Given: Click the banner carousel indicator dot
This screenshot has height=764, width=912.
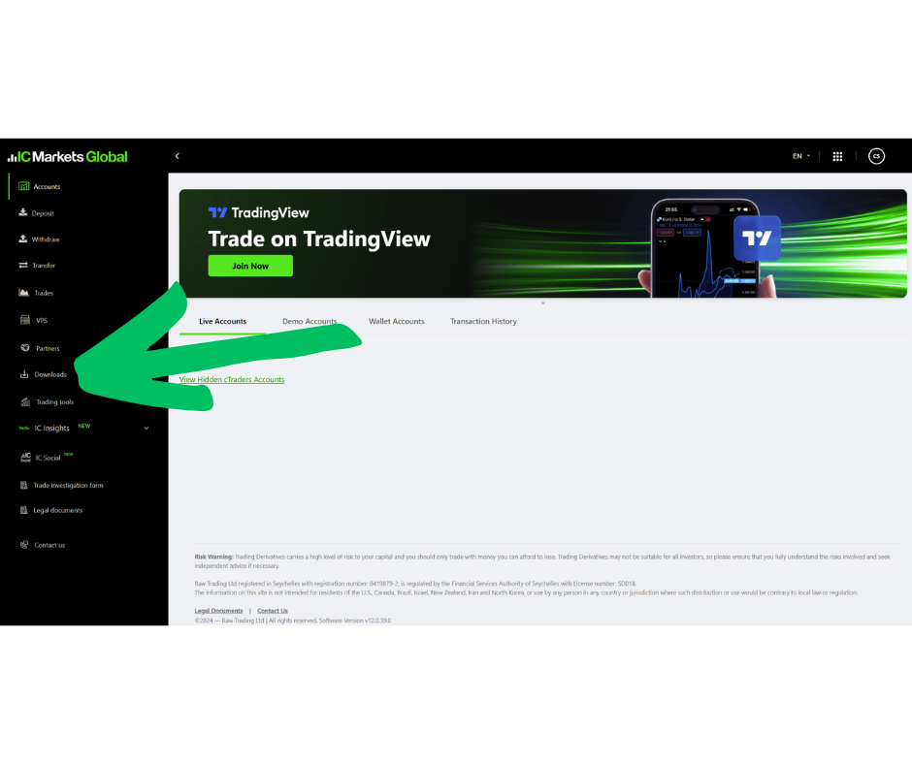Looking at the screenshot, I should point(543,302).
